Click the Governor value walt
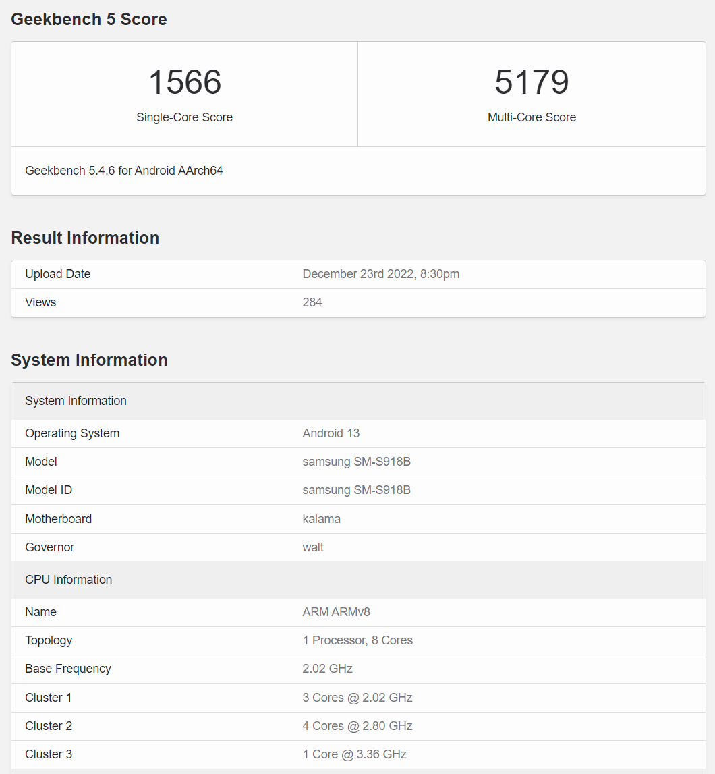This screenshot has height=774, width=715. pyautogui.click(x=313, y=547)
